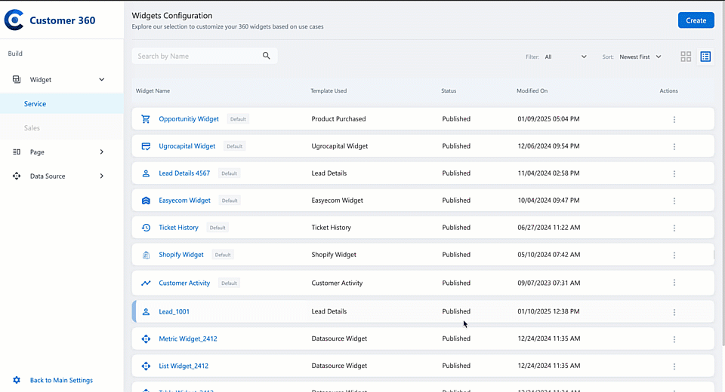The height and width of the screenshot is (392, 725).
Task: Click the Back to Main Settings link
Action: (61, 380)
